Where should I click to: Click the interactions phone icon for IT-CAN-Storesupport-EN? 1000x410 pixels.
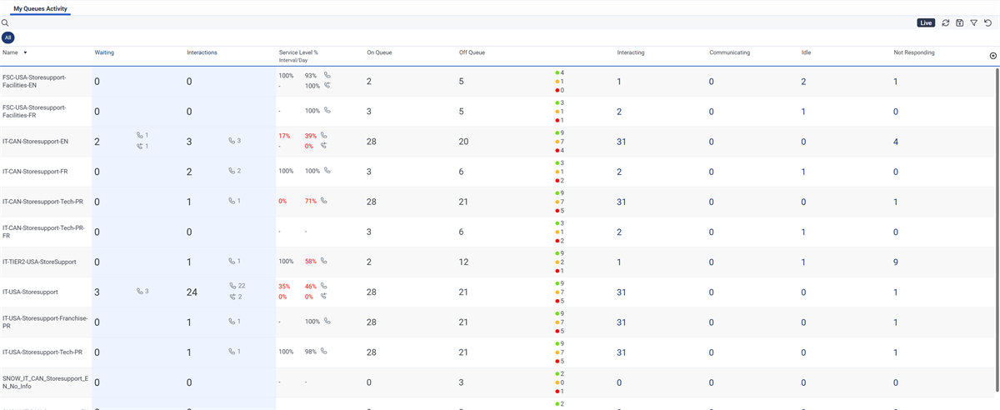click(x=232, y=141)
